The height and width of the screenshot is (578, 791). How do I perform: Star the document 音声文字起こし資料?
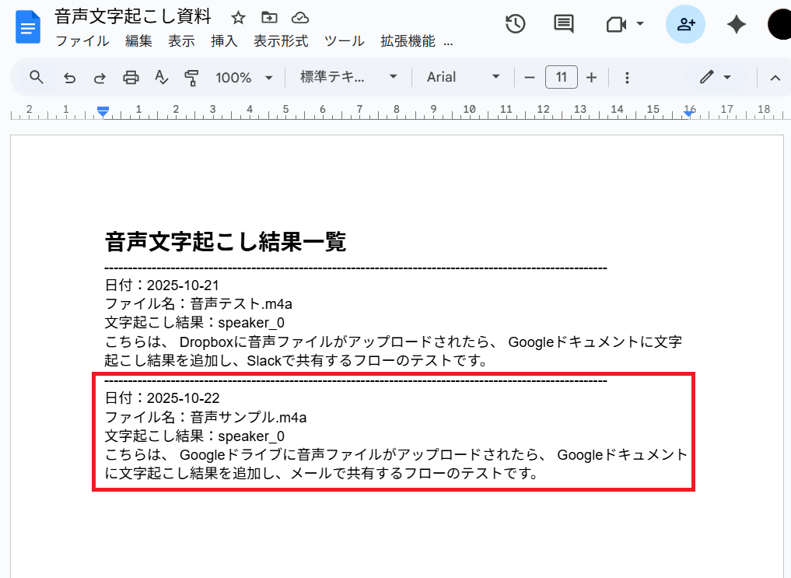click(239, 18)
